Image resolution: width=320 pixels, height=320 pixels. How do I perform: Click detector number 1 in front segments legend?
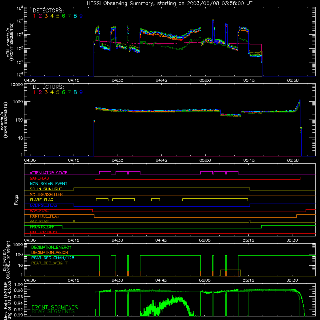(34, 16)
